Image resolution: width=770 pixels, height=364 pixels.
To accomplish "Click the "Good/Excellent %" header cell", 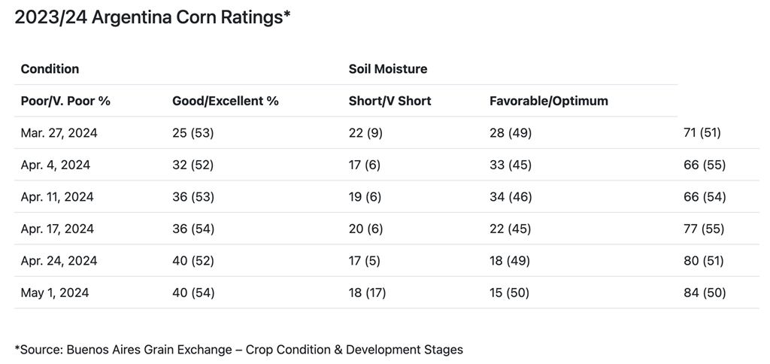I will [x=226, y=101].
